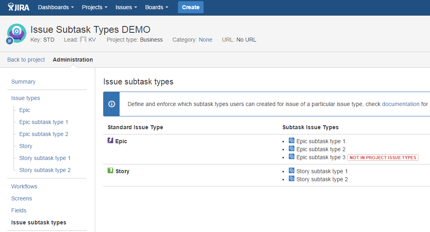Click the Story subtask type 2 icon
Viewport: 430px width, 232px height.
(292, 179)
